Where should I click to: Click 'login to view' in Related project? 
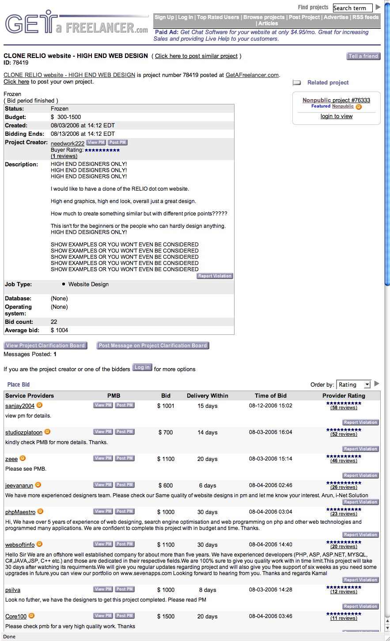(337, 116)
